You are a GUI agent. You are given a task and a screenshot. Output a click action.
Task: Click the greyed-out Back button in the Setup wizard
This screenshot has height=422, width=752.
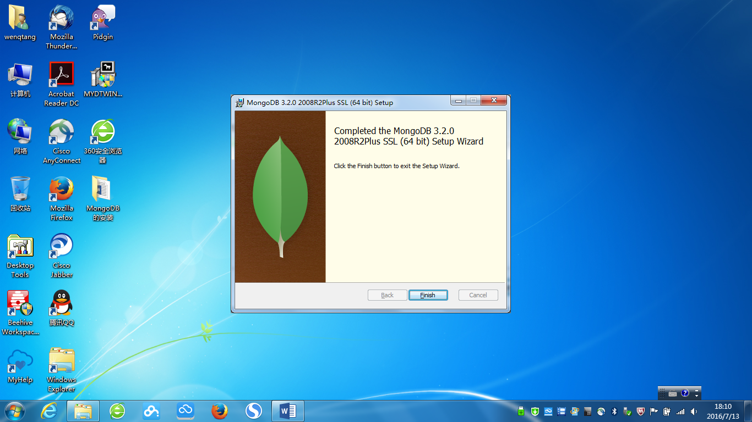click(387, 295)
